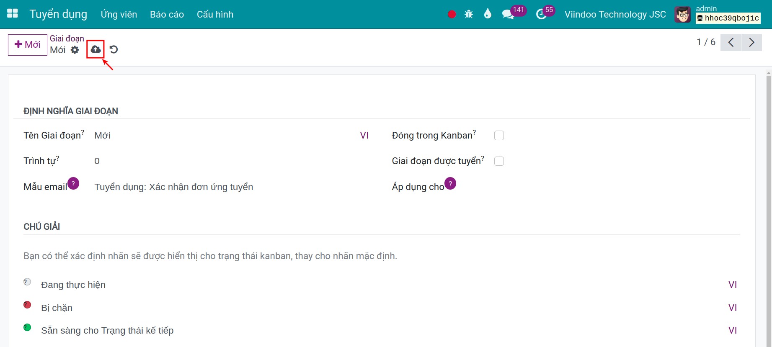Click the red recording dot icon
This screenshot has width=772, height=347.
[452, 14]
